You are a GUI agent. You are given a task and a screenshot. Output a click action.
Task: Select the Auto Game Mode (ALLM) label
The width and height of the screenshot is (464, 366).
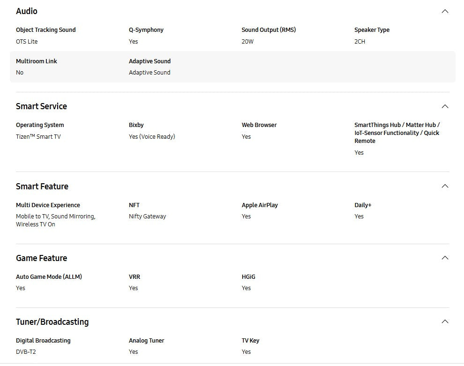[x=49, y=277]
